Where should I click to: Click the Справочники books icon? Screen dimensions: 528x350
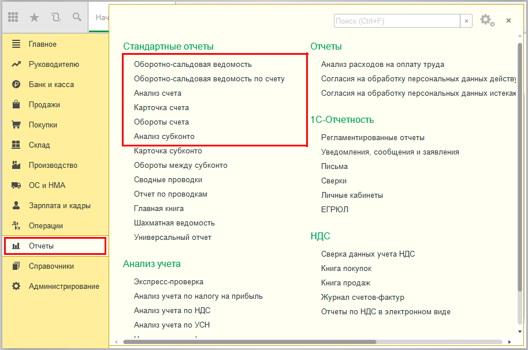(16, 266)
